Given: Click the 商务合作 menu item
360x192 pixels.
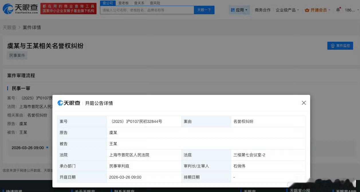Looking at the screenshot, I should click(x=262, y=10).
